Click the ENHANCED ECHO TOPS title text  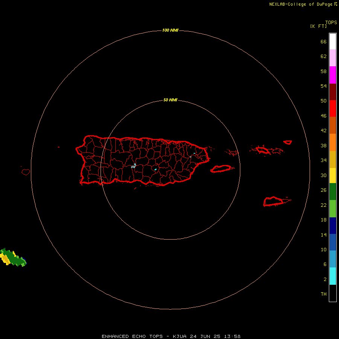(x=132, y=336)
